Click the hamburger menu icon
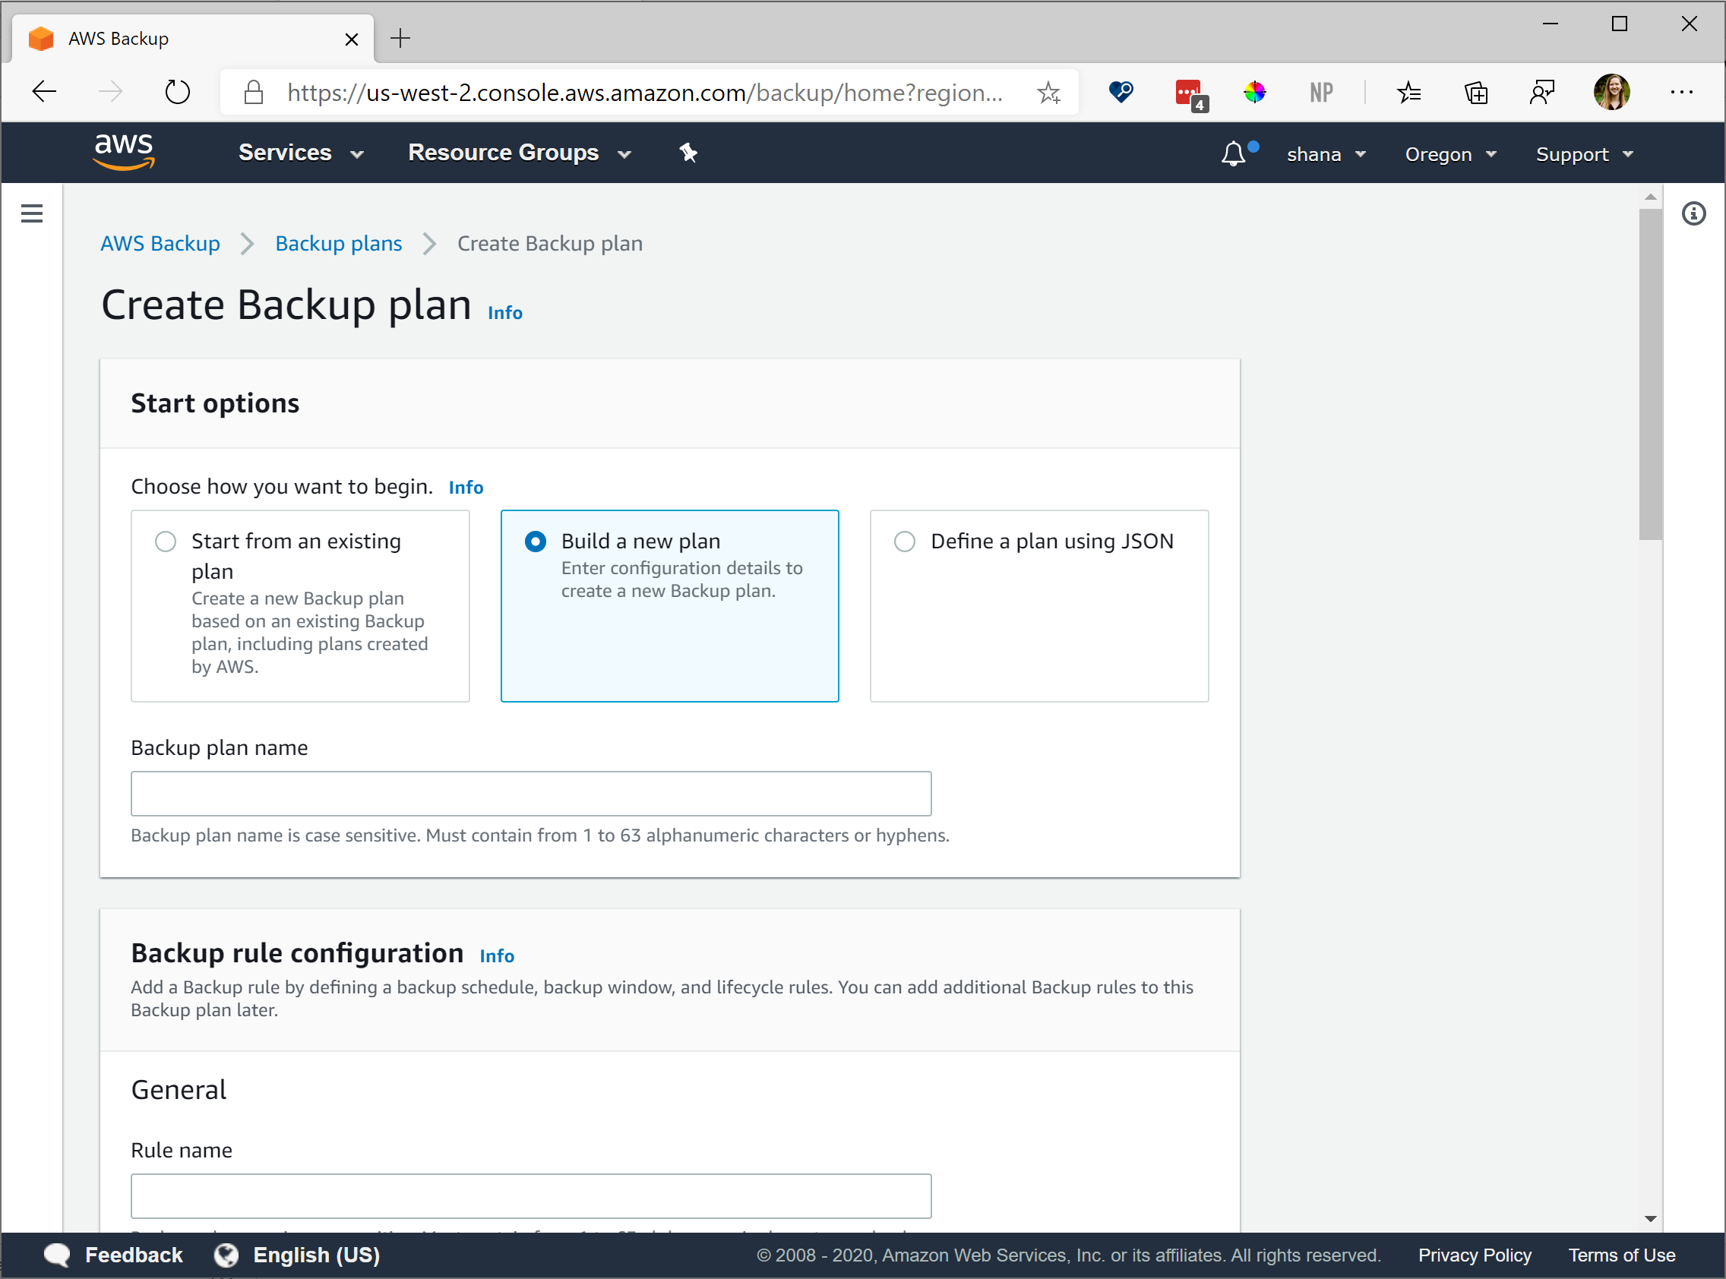 click(31, 213)
